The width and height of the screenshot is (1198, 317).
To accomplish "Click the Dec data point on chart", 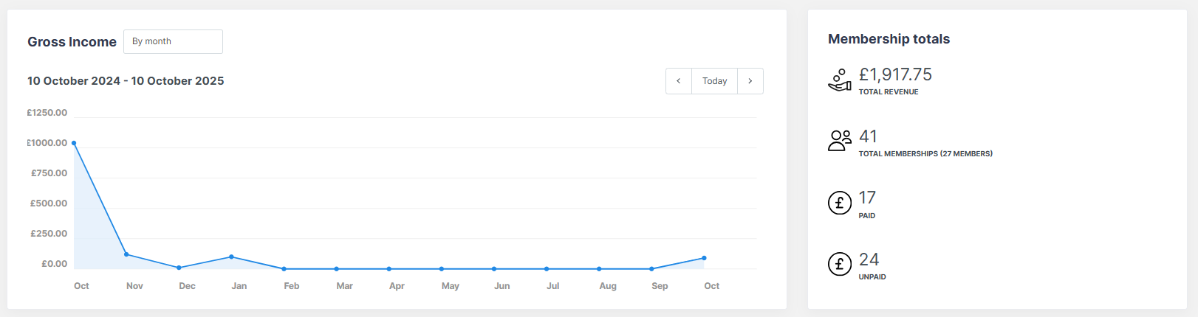I will pos(179,268).
